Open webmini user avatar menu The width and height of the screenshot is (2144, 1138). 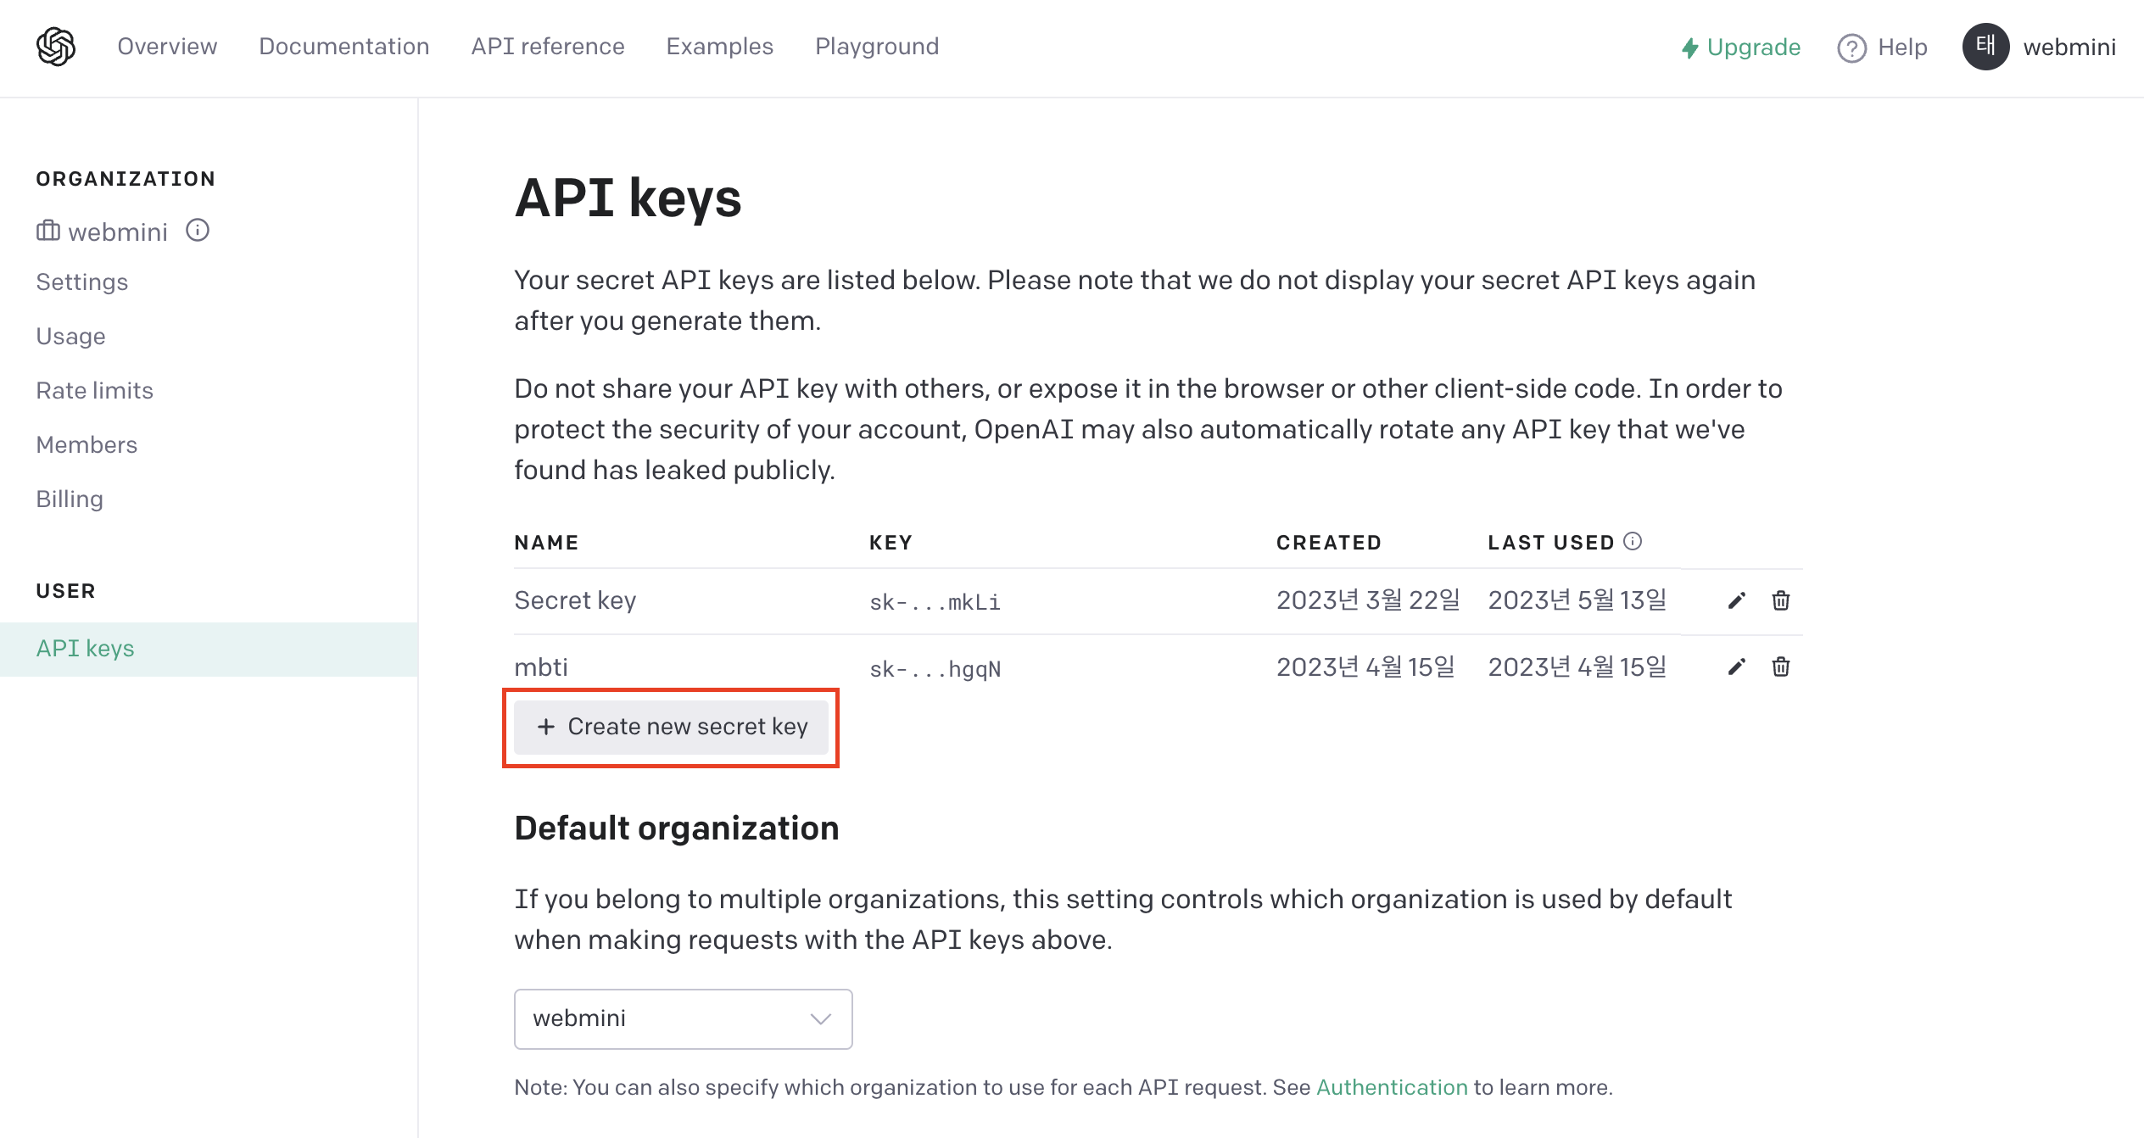(x=1985, y=47)
